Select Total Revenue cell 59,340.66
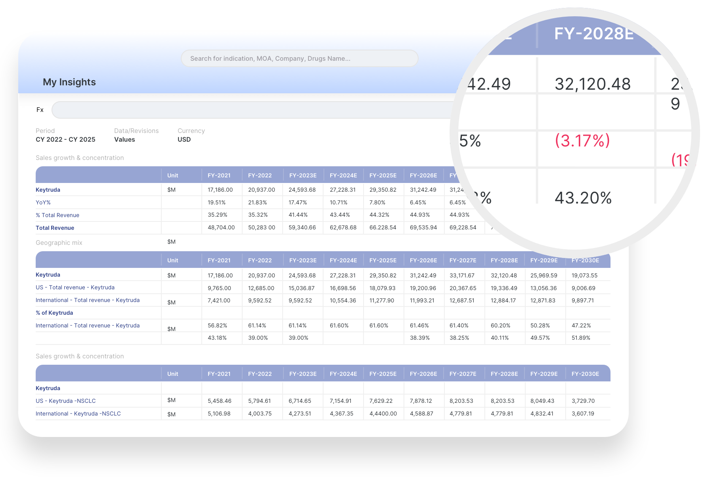 pos(302,227)
